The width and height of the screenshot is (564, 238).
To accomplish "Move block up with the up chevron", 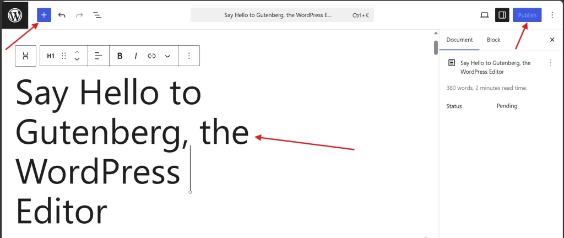I will tap(77, 52).
